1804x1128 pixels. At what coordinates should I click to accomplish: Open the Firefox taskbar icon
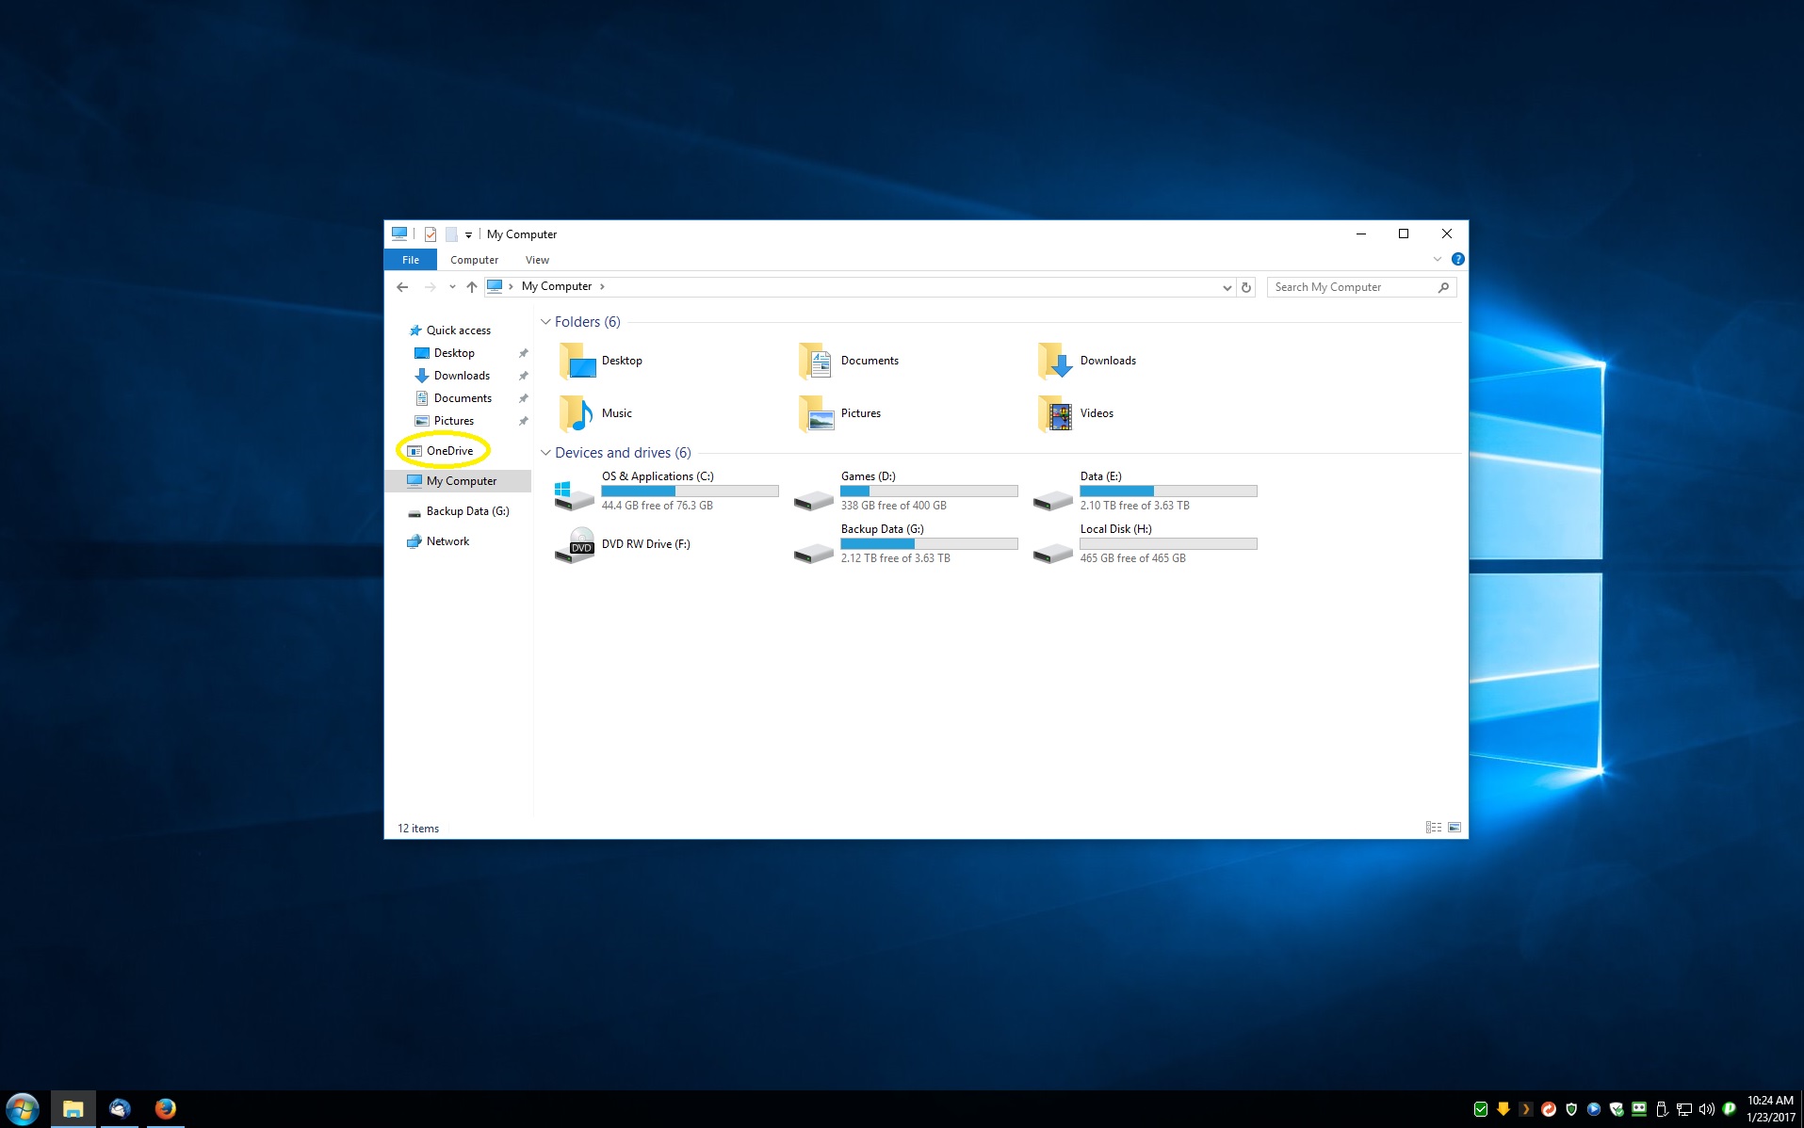[166, 1109]
